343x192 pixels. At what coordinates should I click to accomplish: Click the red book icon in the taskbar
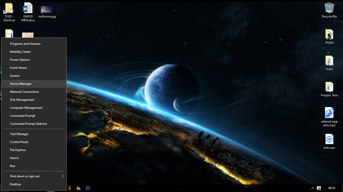click(69, 188)
